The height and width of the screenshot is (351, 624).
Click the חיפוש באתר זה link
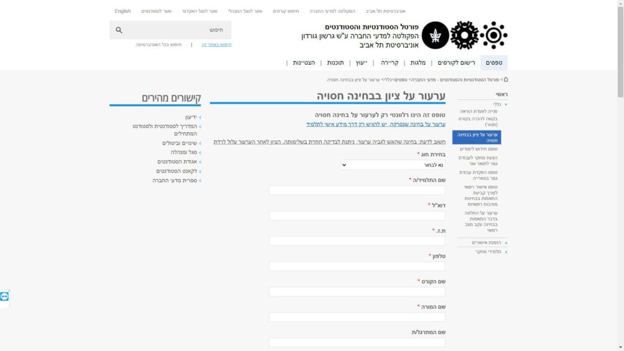click(x=216, y=44)
